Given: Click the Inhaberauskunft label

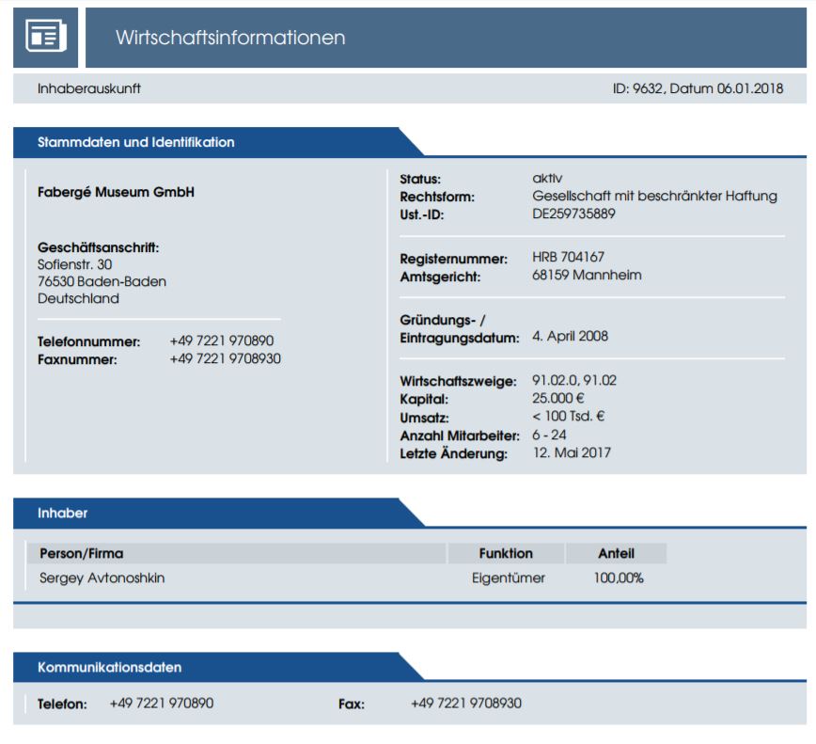Looking at the screenshot, I should [x=89, y=88].
